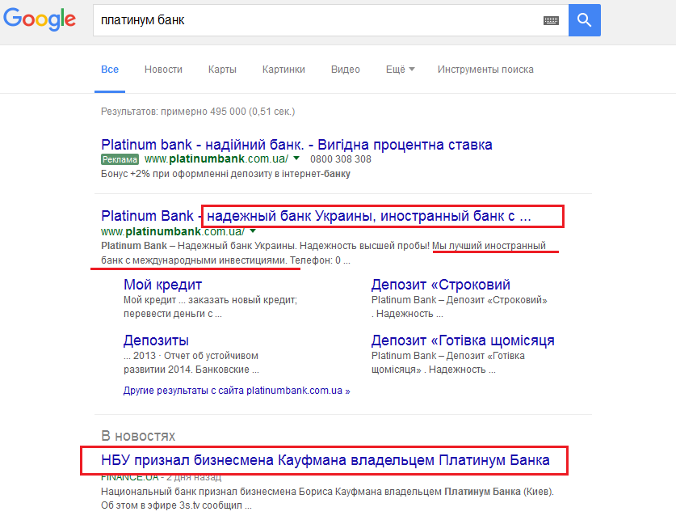The image size is (676, 520).
Task: Click the Google logo
Action: point(40,20)
